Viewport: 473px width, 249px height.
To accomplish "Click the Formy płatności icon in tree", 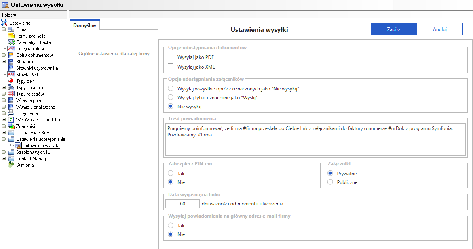I will click(x=11, y=36).
